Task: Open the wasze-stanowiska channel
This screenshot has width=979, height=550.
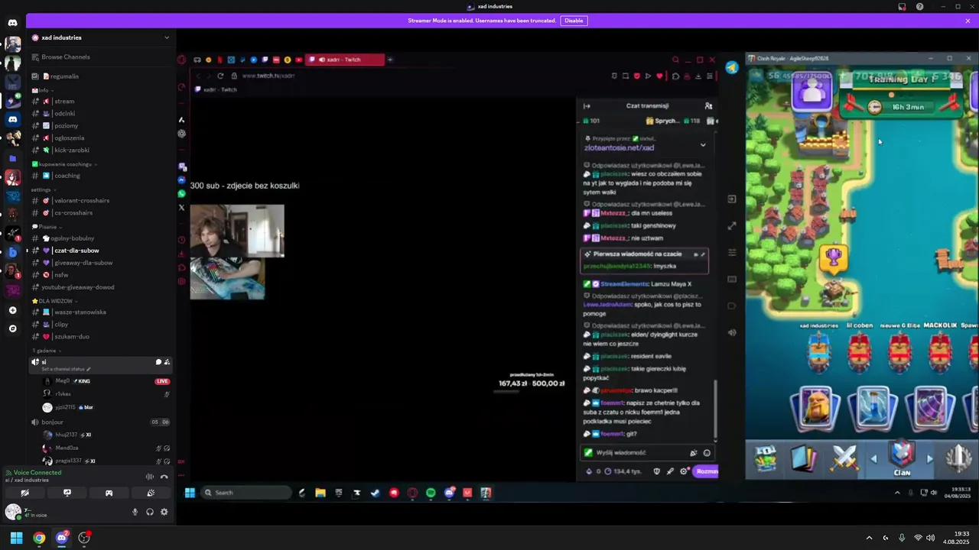Action: [x=80, y=312]
